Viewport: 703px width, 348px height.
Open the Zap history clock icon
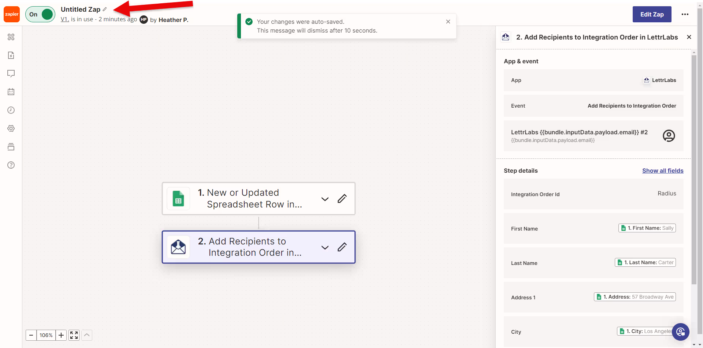click(x=11, y=110)
